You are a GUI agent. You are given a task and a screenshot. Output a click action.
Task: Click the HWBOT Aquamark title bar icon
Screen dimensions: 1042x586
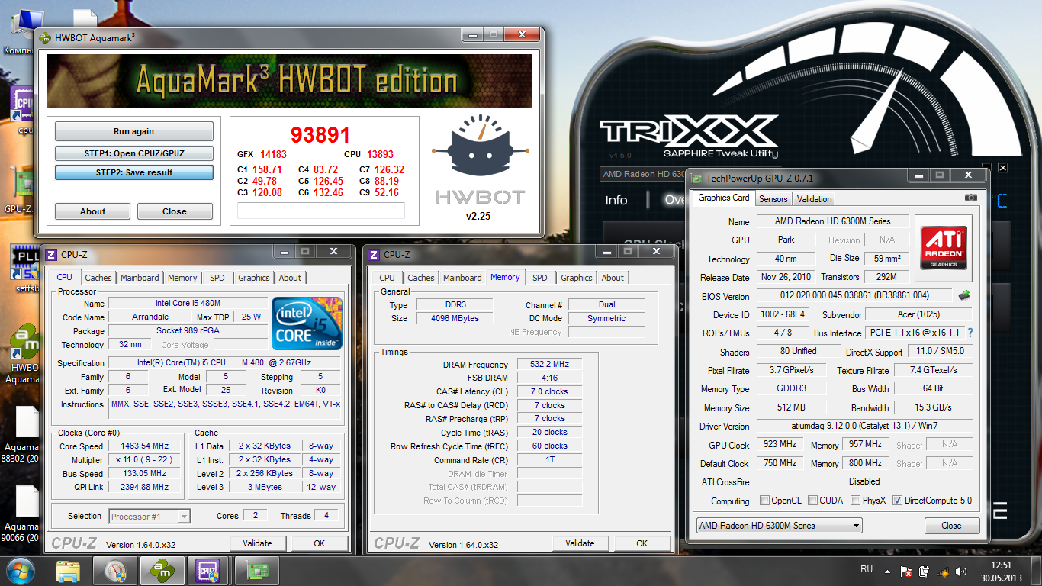pos(44,37)
